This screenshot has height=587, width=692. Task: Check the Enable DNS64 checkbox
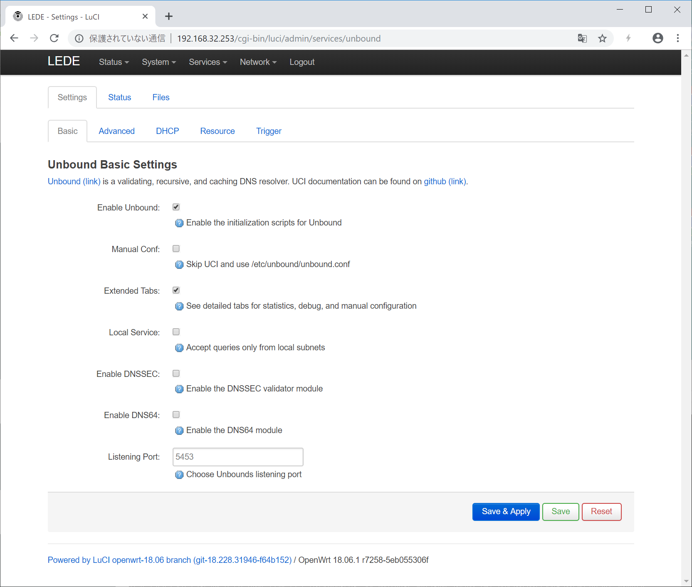(176, 415)
